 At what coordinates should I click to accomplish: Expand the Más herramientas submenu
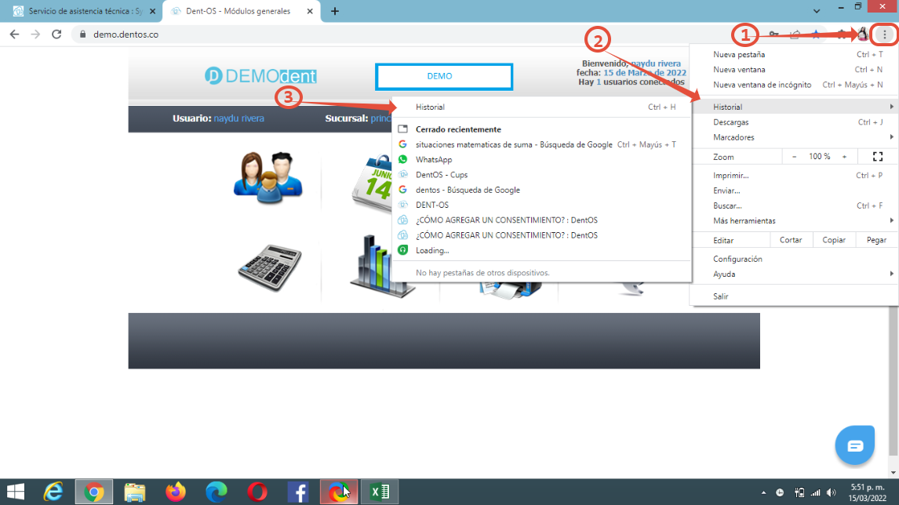point(794,220)
